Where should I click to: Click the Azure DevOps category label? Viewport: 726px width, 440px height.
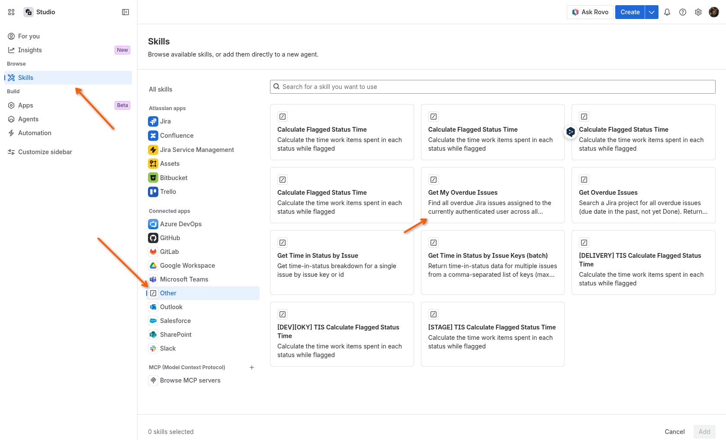pyautogui.click(x=181, y=224)
